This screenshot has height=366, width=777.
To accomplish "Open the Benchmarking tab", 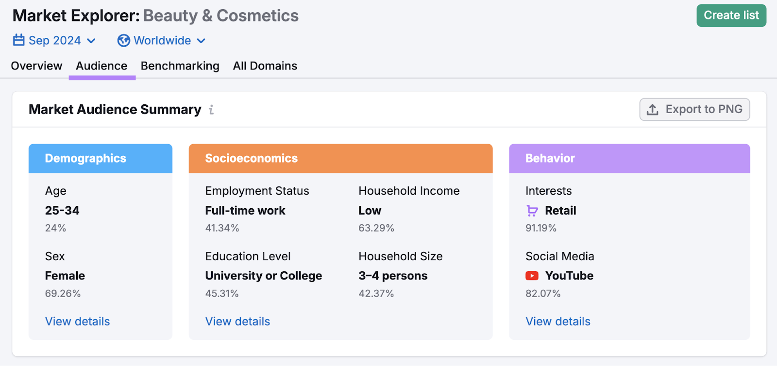I will (180, 66).
